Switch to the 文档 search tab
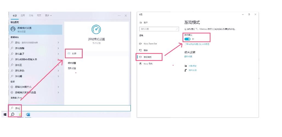Screen dimensions: 282x137 pyautogui.click(x=31, y=16)
